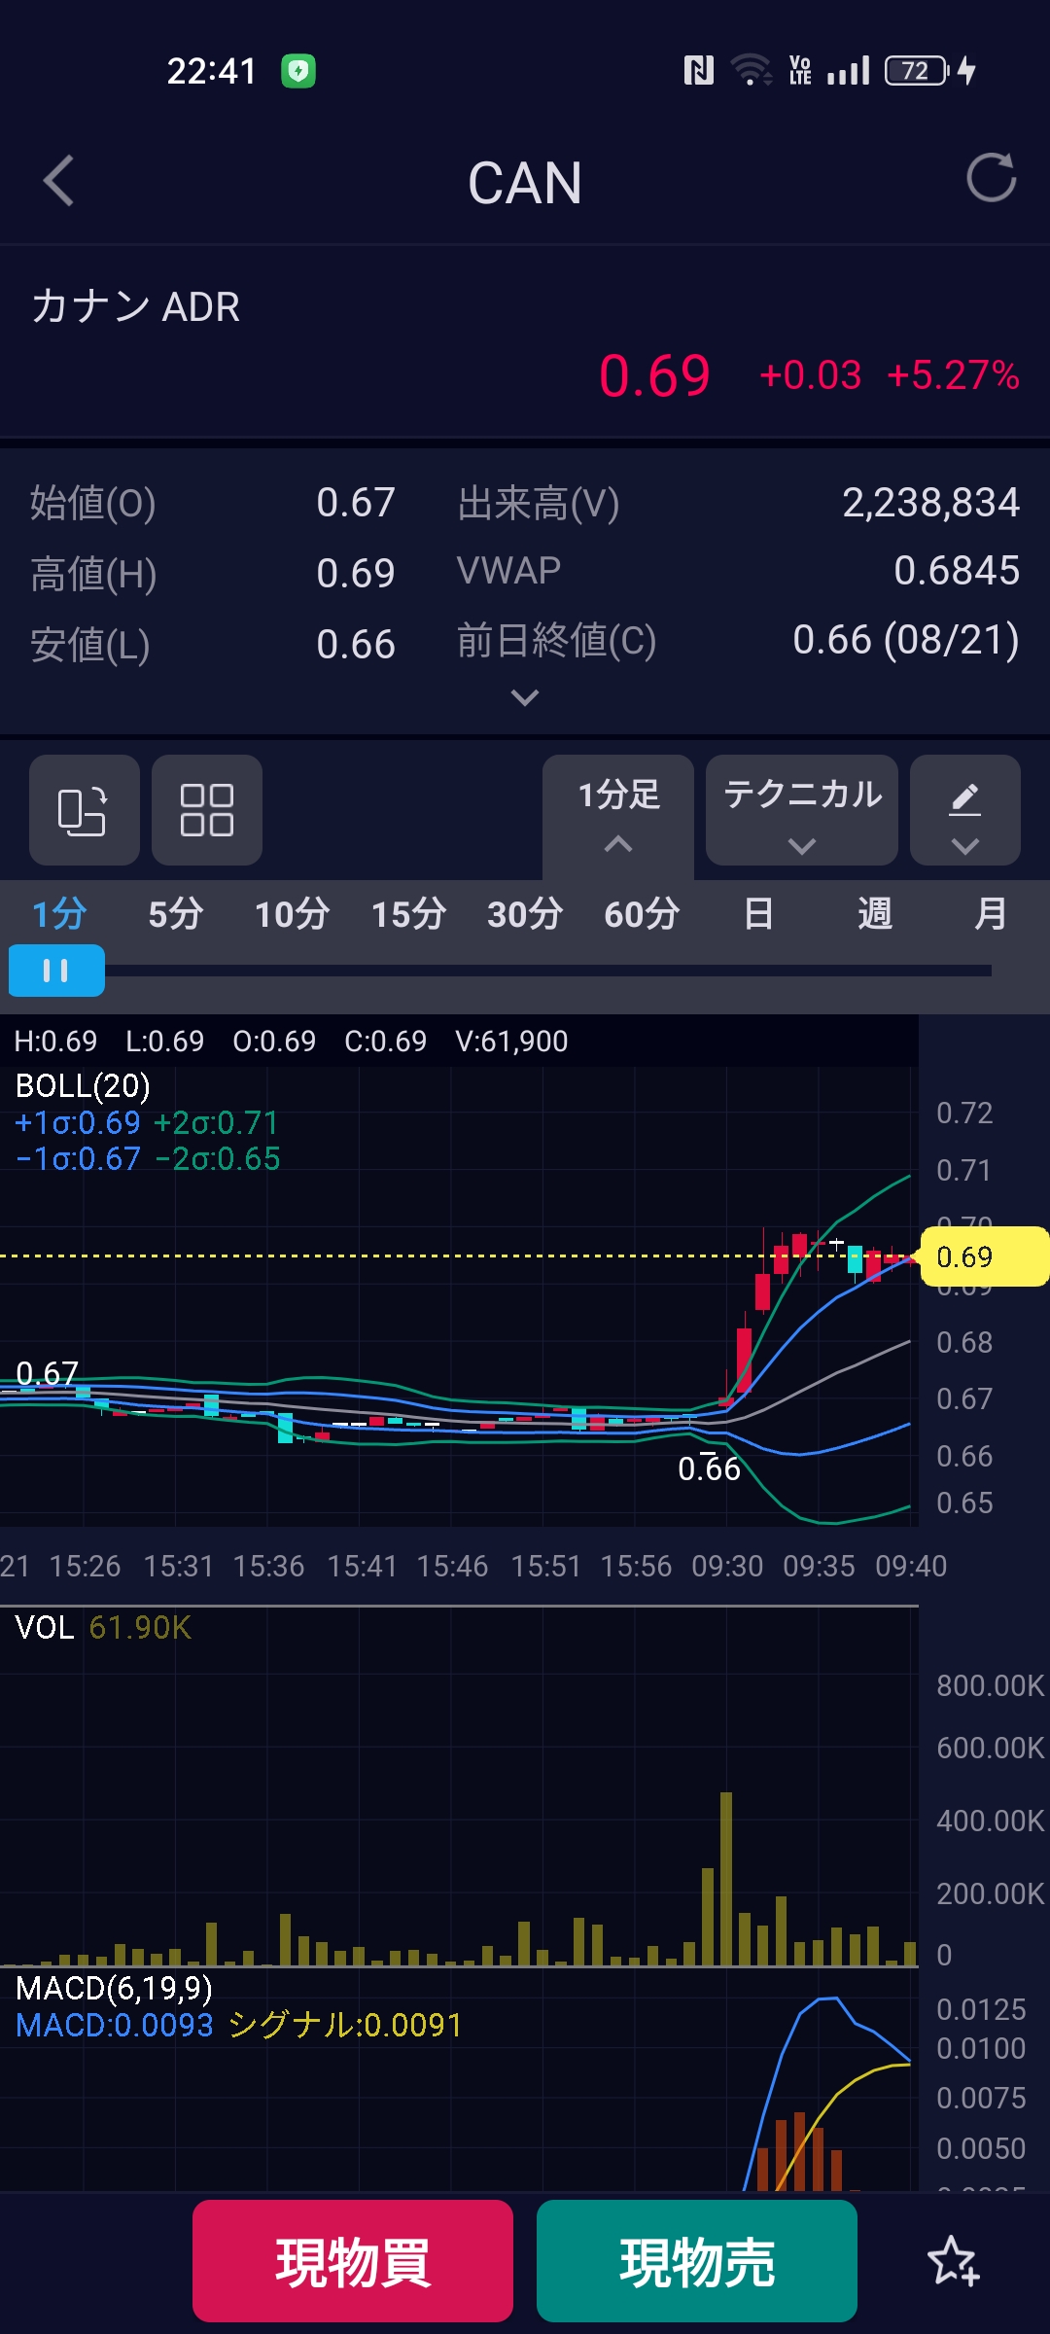The width and height of the screenshot is (1050, 2334).
Task: Select the 15分 timeframe tab
Action: pyautogui.click(x=408, y=914)
